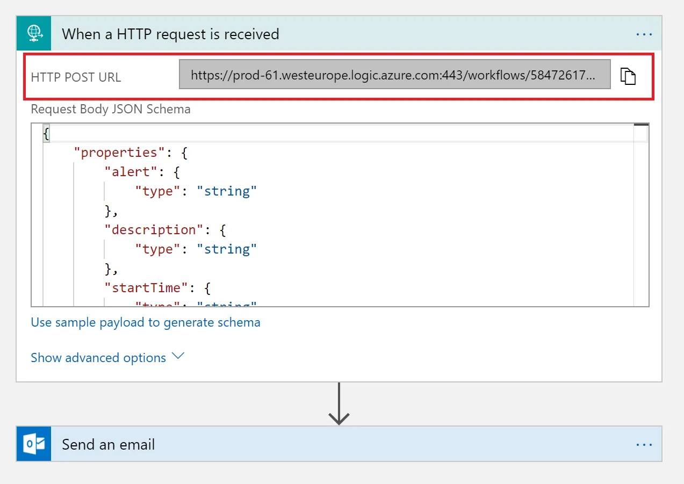Click the HTTP request trigger globe icon
Viewport: 684px width, 484px height.
tap(34, 33)
